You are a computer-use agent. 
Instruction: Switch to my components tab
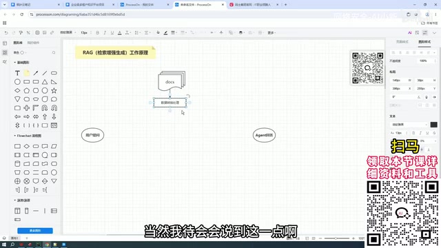click(33, 43)
